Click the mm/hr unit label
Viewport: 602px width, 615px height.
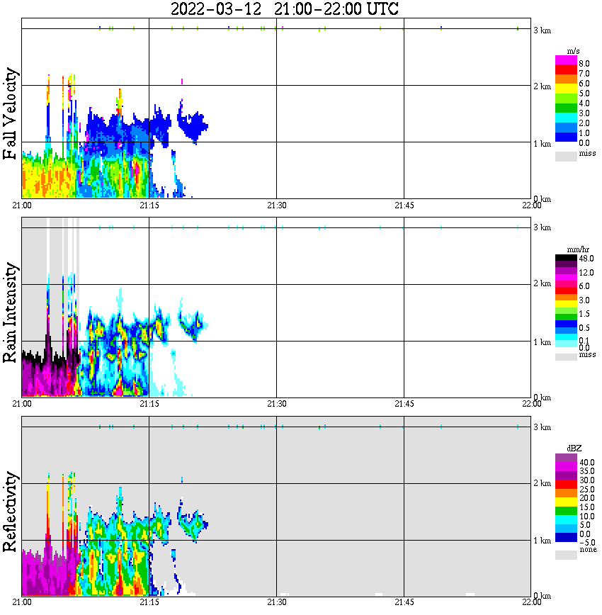(x=578, y=249)
